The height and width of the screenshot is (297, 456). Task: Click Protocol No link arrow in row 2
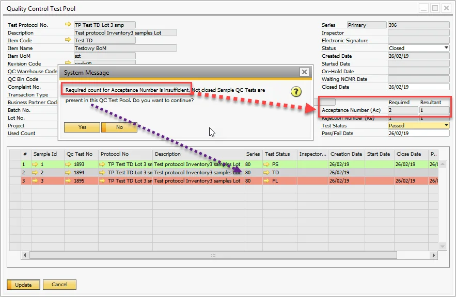coord(102,172)
